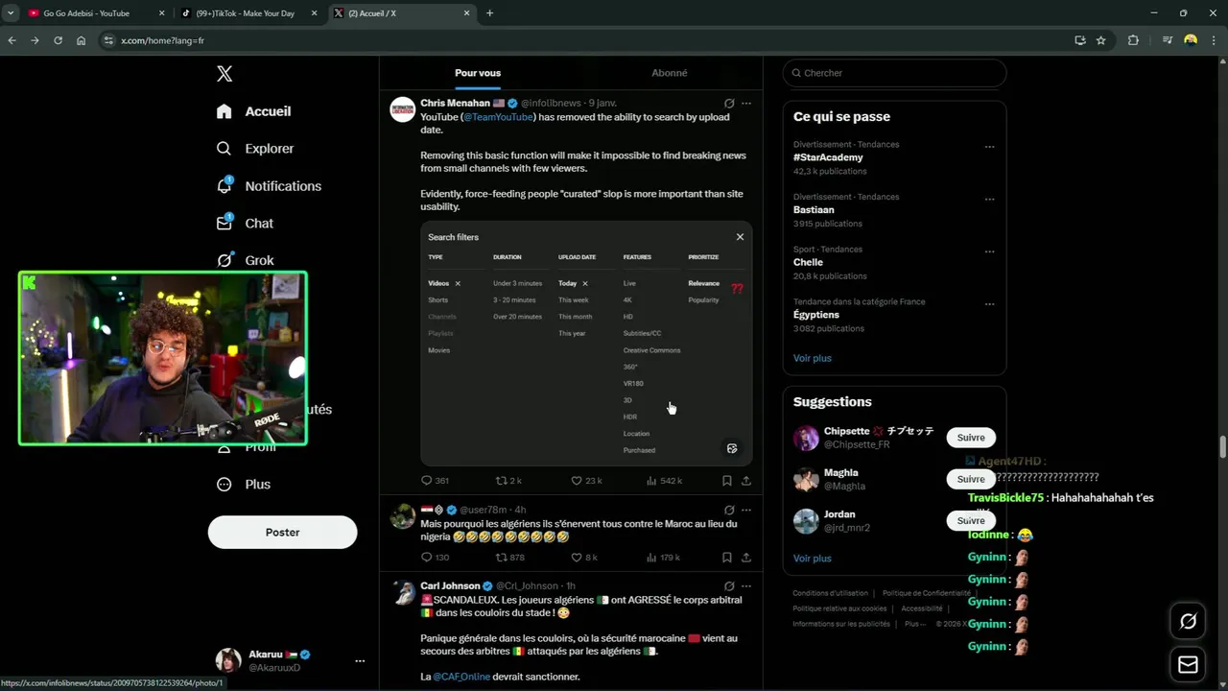The width and height of the screenshot is (1228, 691).
Task: Click the Poster button
Action: click(282, 533)
